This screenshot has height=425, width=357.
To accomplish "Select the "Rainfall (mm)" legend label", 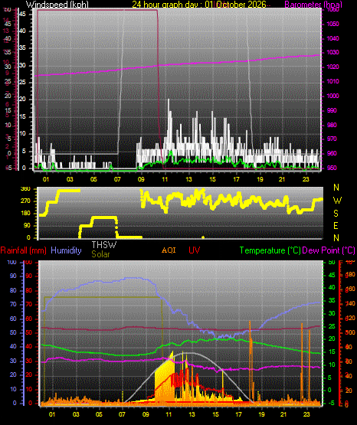I will (23, 250).
